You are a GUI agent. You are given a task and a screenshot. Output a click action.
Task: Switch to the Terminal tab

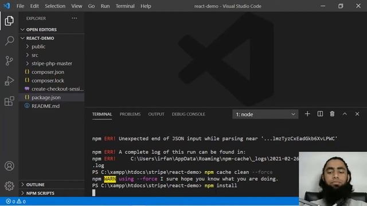click(102, 114)
